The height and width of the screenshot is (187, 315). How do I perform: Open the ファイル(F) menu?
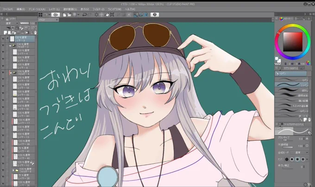pyautogui.click(x=7, y=9)
